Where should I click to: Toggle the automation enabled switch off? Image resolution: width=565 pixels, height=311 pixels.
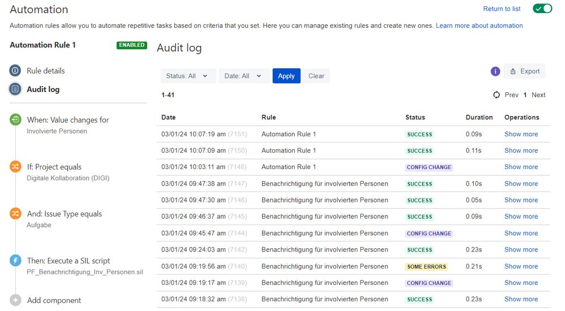(542, 8)
